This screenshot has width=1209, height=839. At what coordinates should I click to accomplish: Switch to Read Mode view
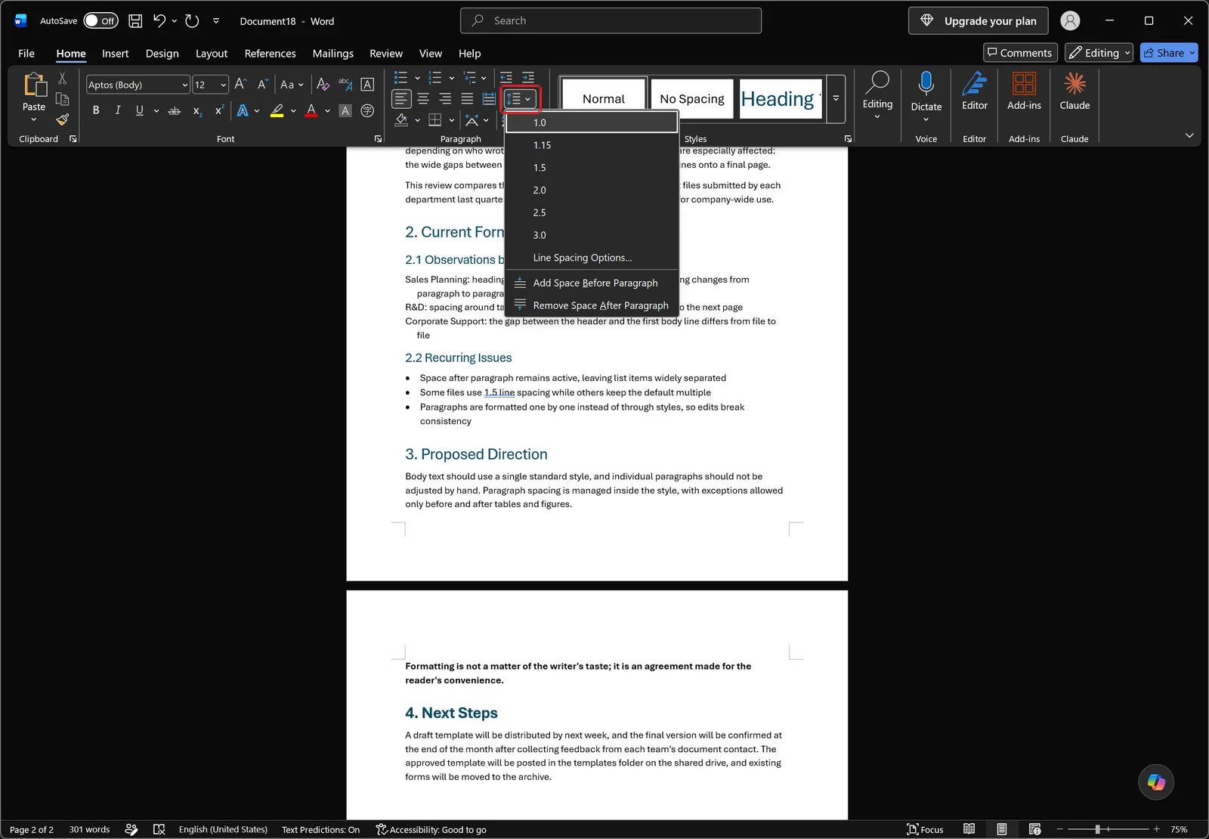(x=969, y=829)
